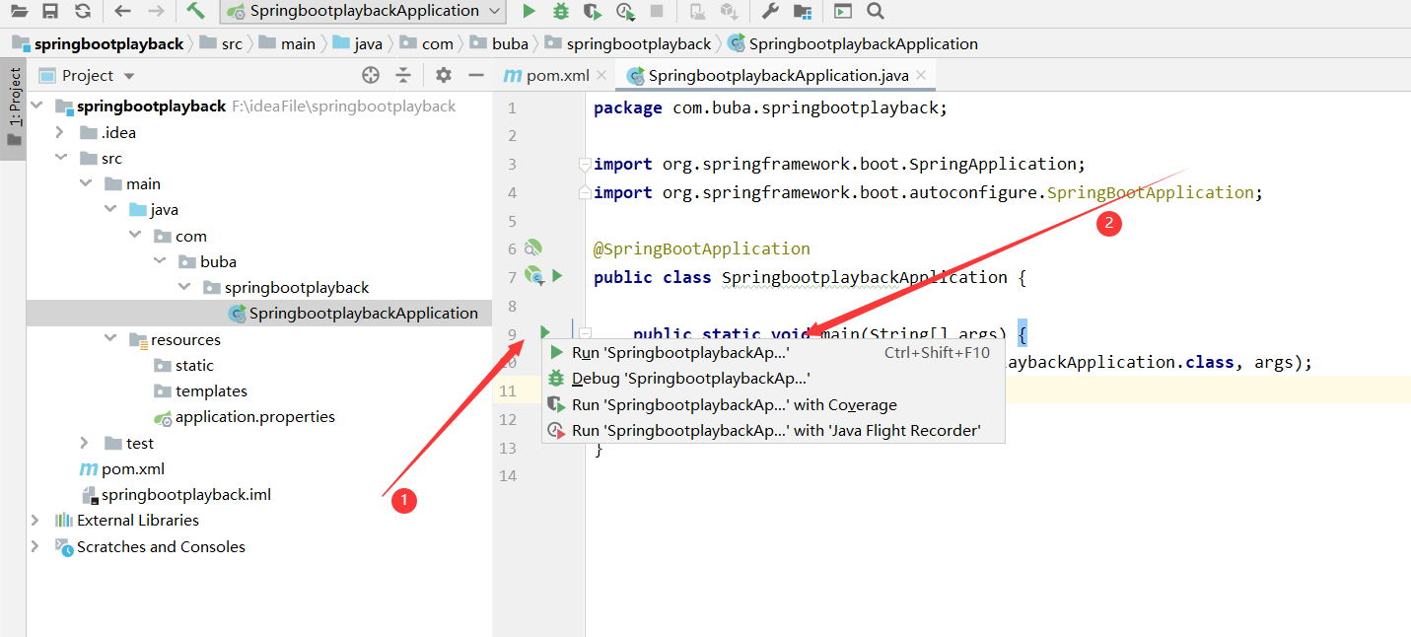Click the Stop square toolbar icon
This screenshot has height=637, width=1411.
(x=657, y=11)
